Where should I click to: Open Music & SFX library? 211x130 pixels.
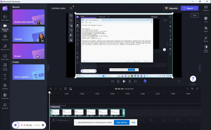point(5,47)
